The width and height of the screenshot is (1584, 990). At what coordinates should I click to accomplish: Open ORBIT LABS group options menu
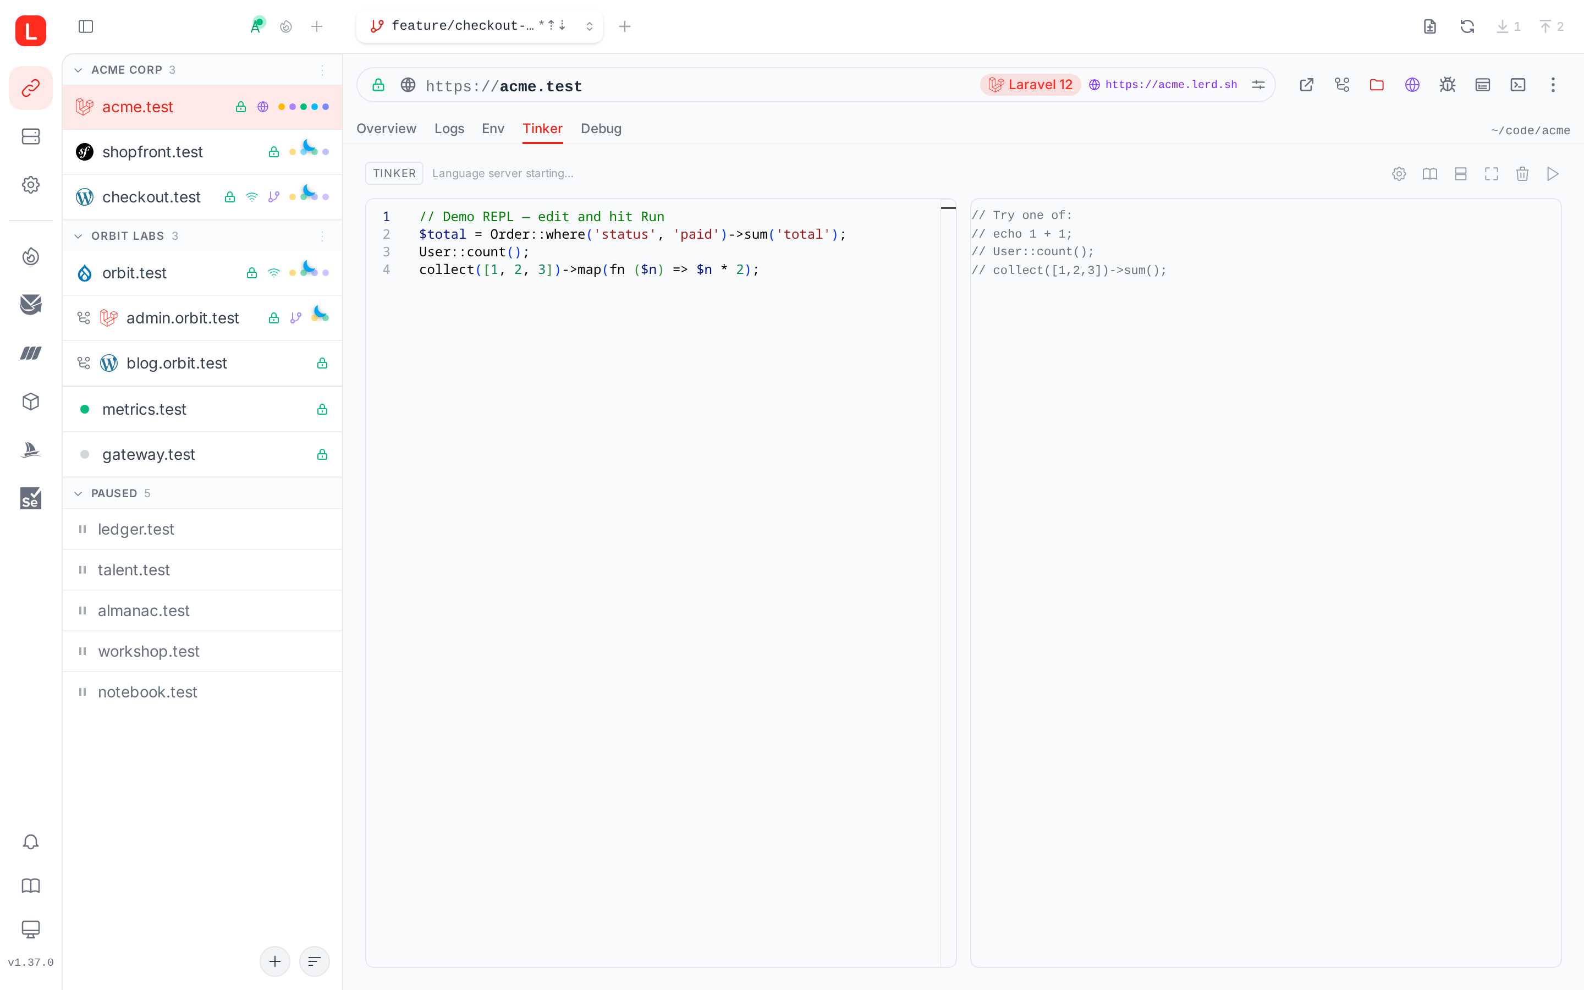[322, 236]
